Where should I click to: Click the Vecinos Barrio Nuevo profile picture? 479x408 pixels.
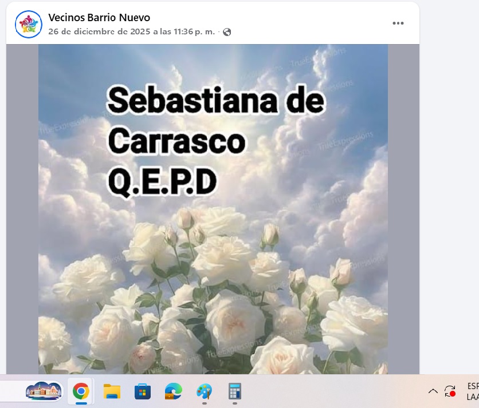28,24
